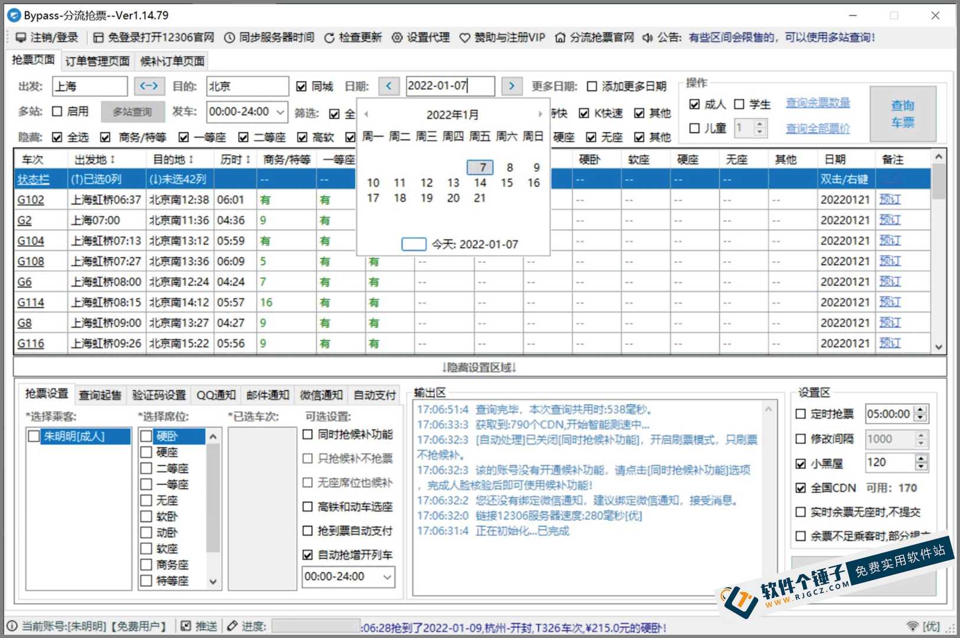The height and width of the screenshot is (638, 960).
Task: Show next month in calendar
Action: [540, 115]
